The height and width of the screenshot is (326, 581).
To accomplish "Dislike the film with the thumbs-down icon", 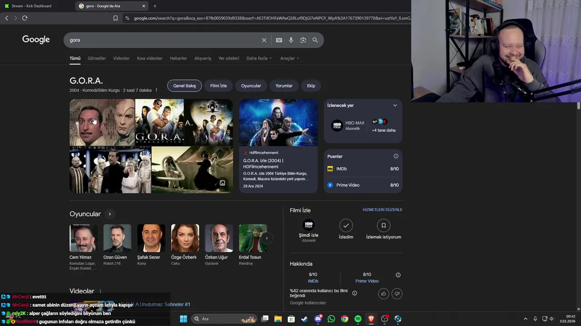I will (x=397, y=293).
